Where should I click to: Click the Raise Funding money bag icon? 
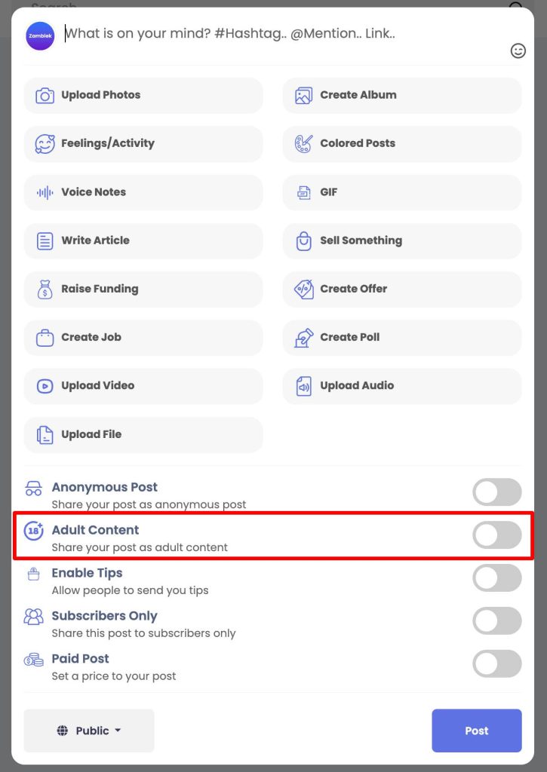point(45,289)
